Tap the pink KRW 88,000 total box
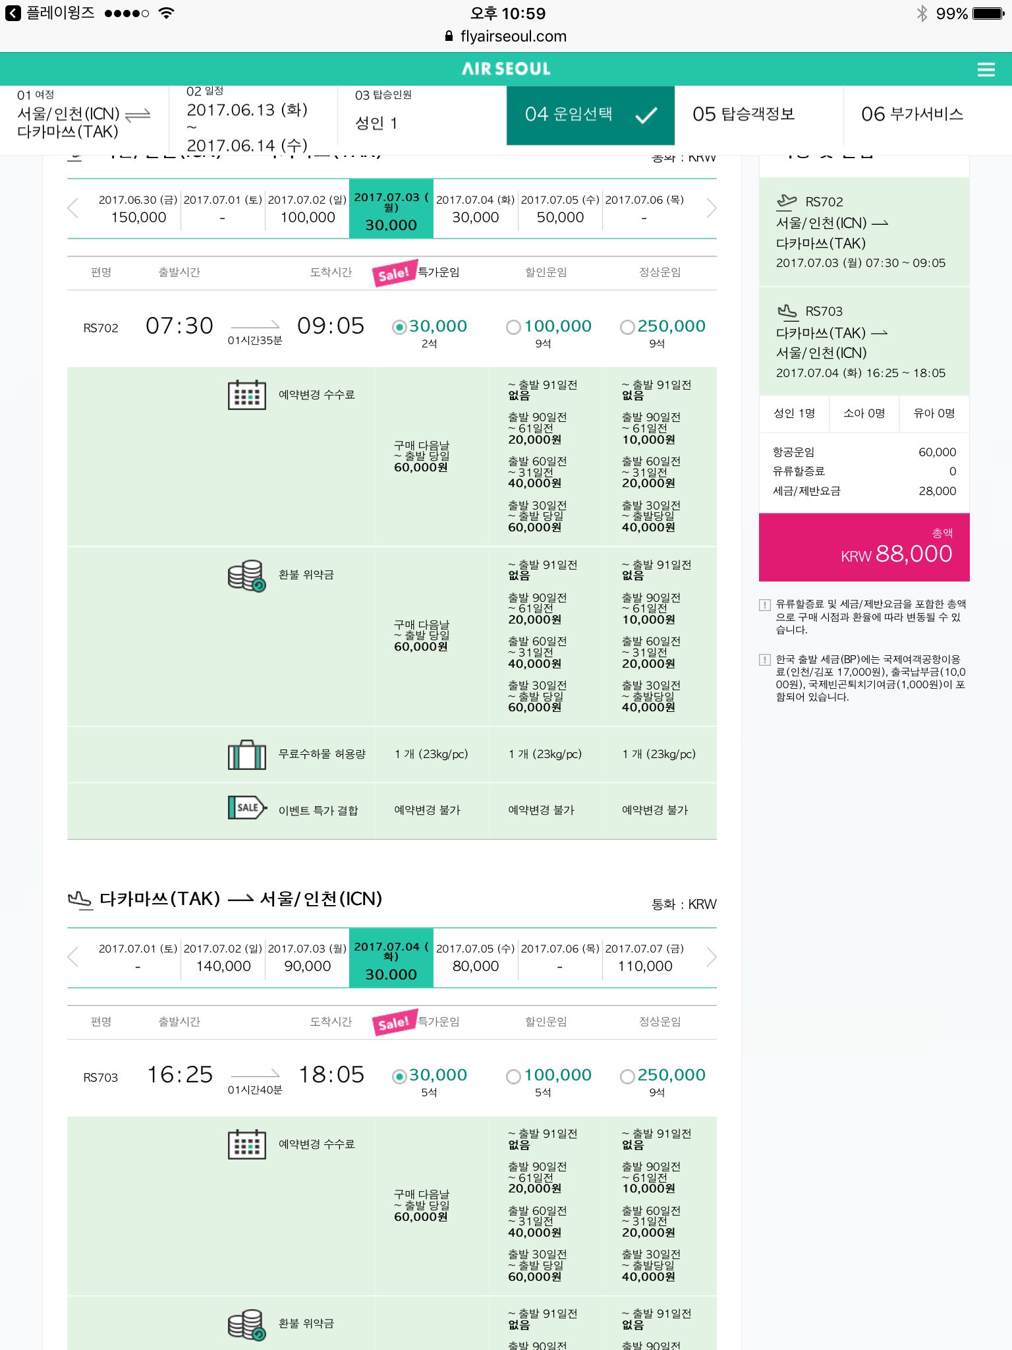 pyautogui.click(x=864, y=547)
